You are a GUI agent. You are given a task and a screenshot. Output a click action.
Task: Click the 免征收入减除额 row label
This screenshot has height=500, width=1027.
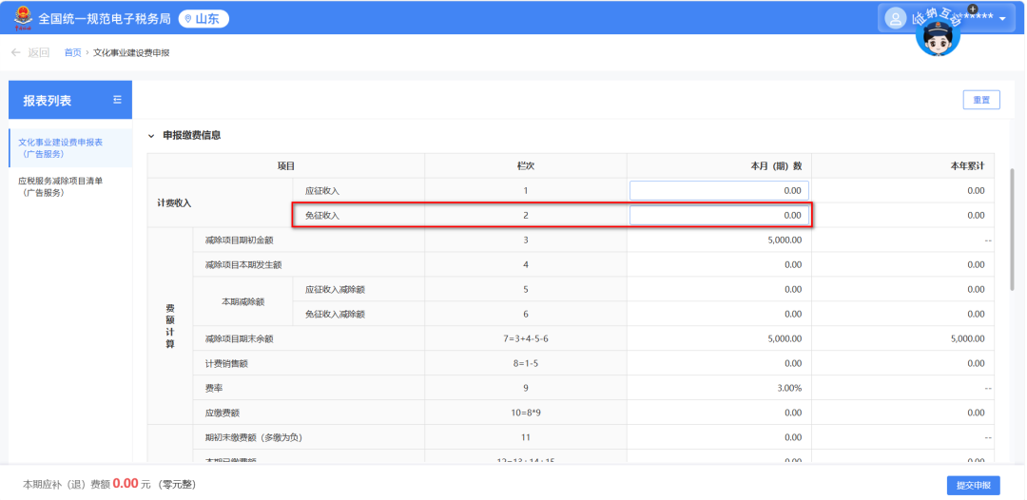pyautogui.click(x=335, y=315)
